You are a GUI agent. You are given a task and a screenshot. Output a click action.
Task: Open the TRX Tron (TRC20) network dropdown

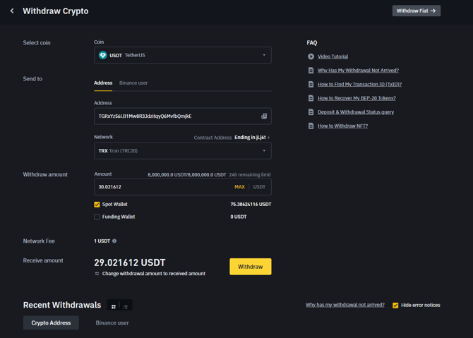point(183,151)
